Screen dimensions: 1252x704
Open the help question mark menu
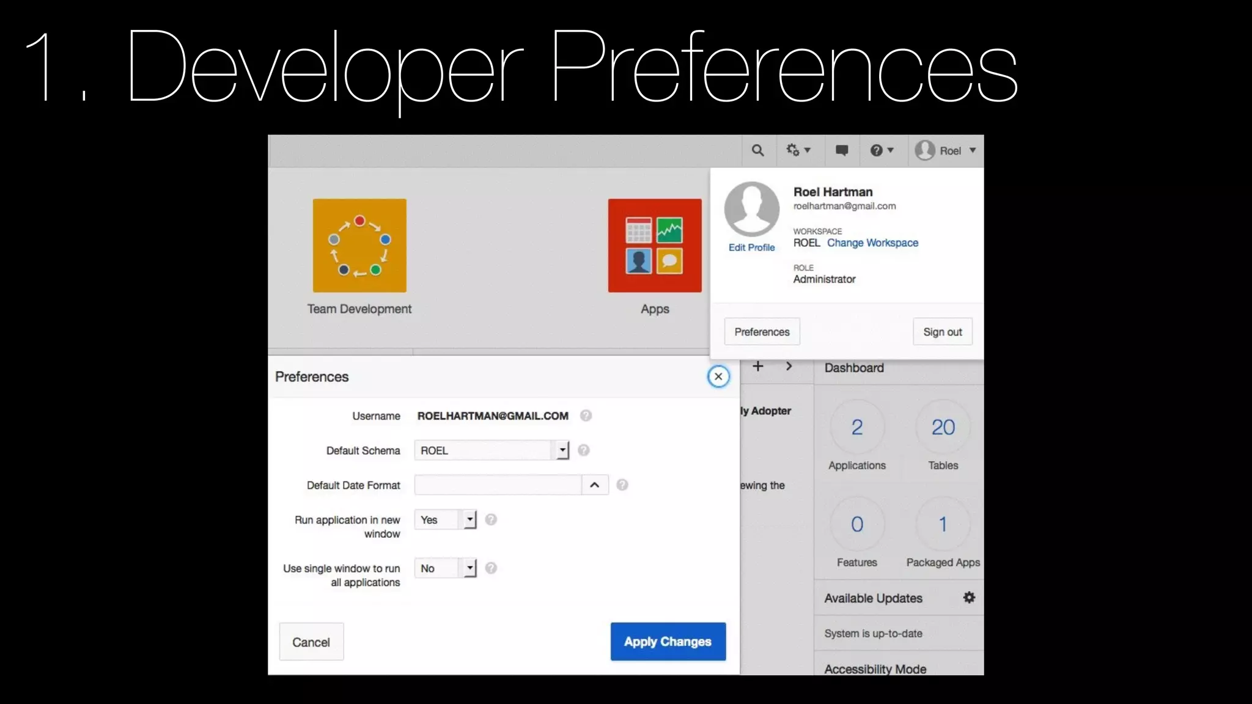coord(882,150)
